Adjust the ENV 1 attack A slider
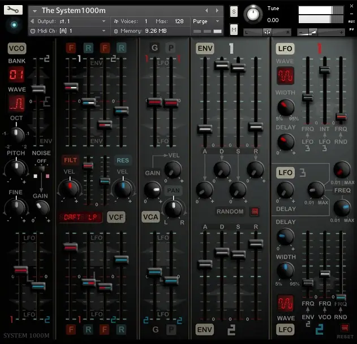The width and height of the screenshot is (357, 344). (205, 129)
